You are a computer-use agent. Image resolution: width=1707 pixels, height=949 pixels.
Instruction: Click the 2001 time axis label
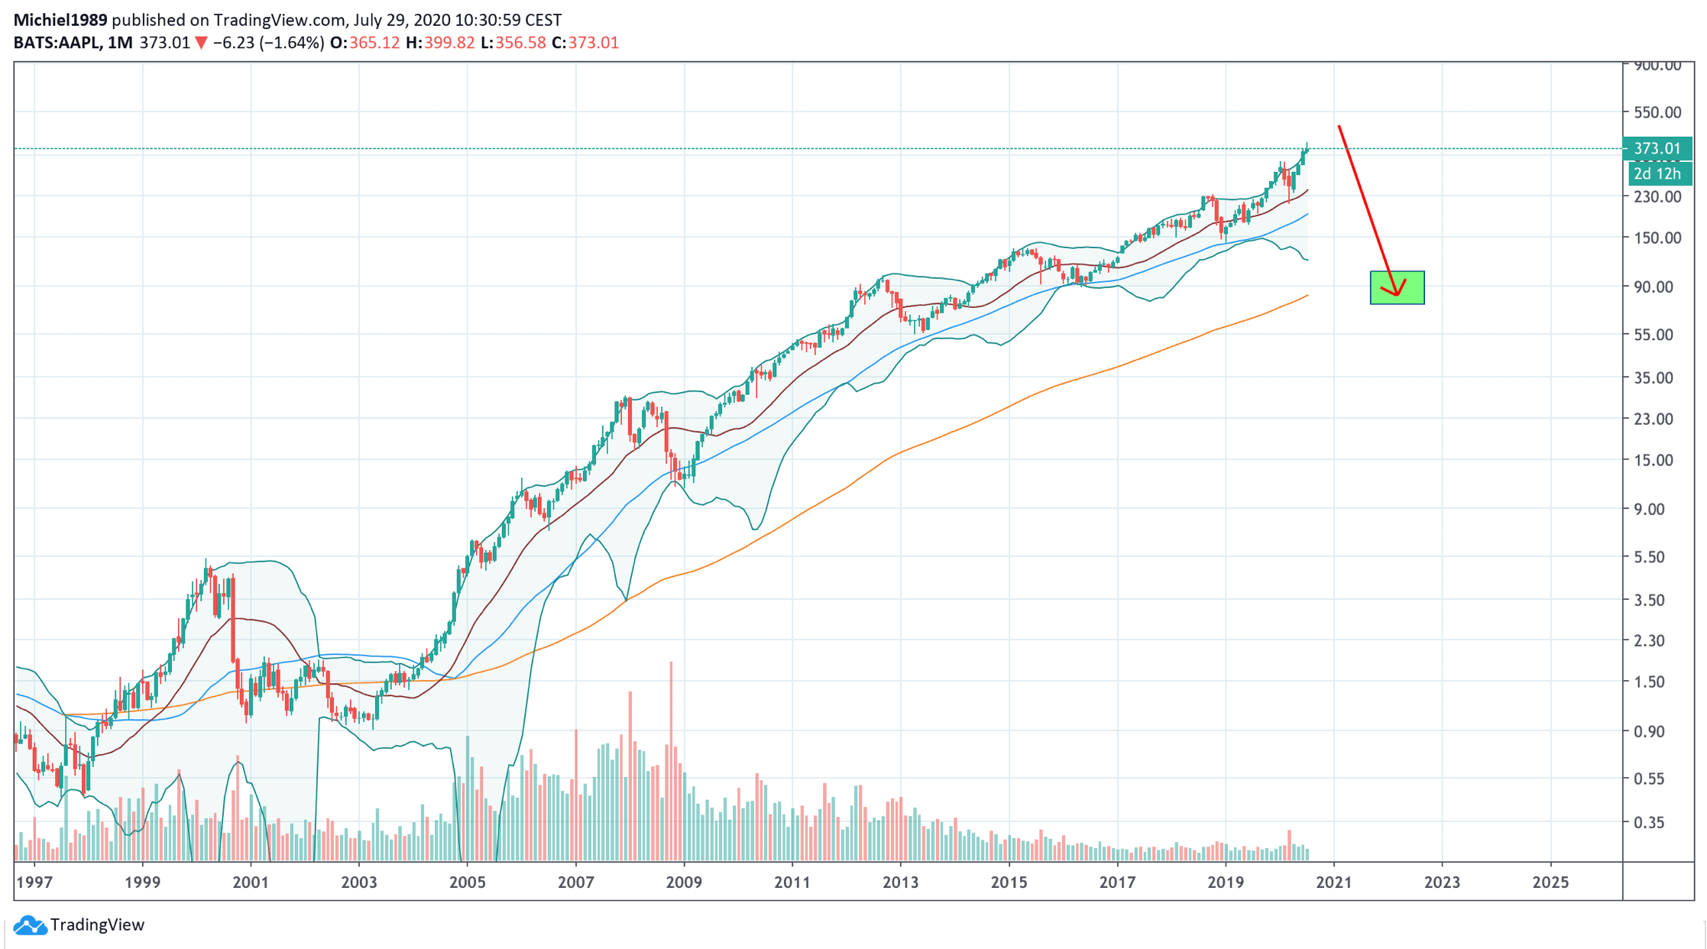[251, 883]
